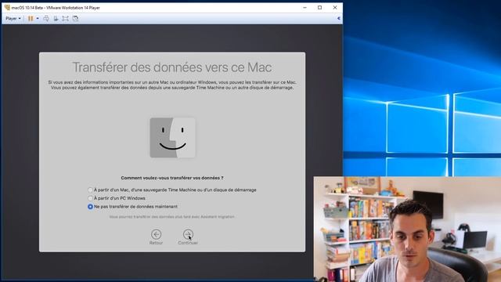
Task: Open the Player menu in VMware
Action: click(13, 19)
